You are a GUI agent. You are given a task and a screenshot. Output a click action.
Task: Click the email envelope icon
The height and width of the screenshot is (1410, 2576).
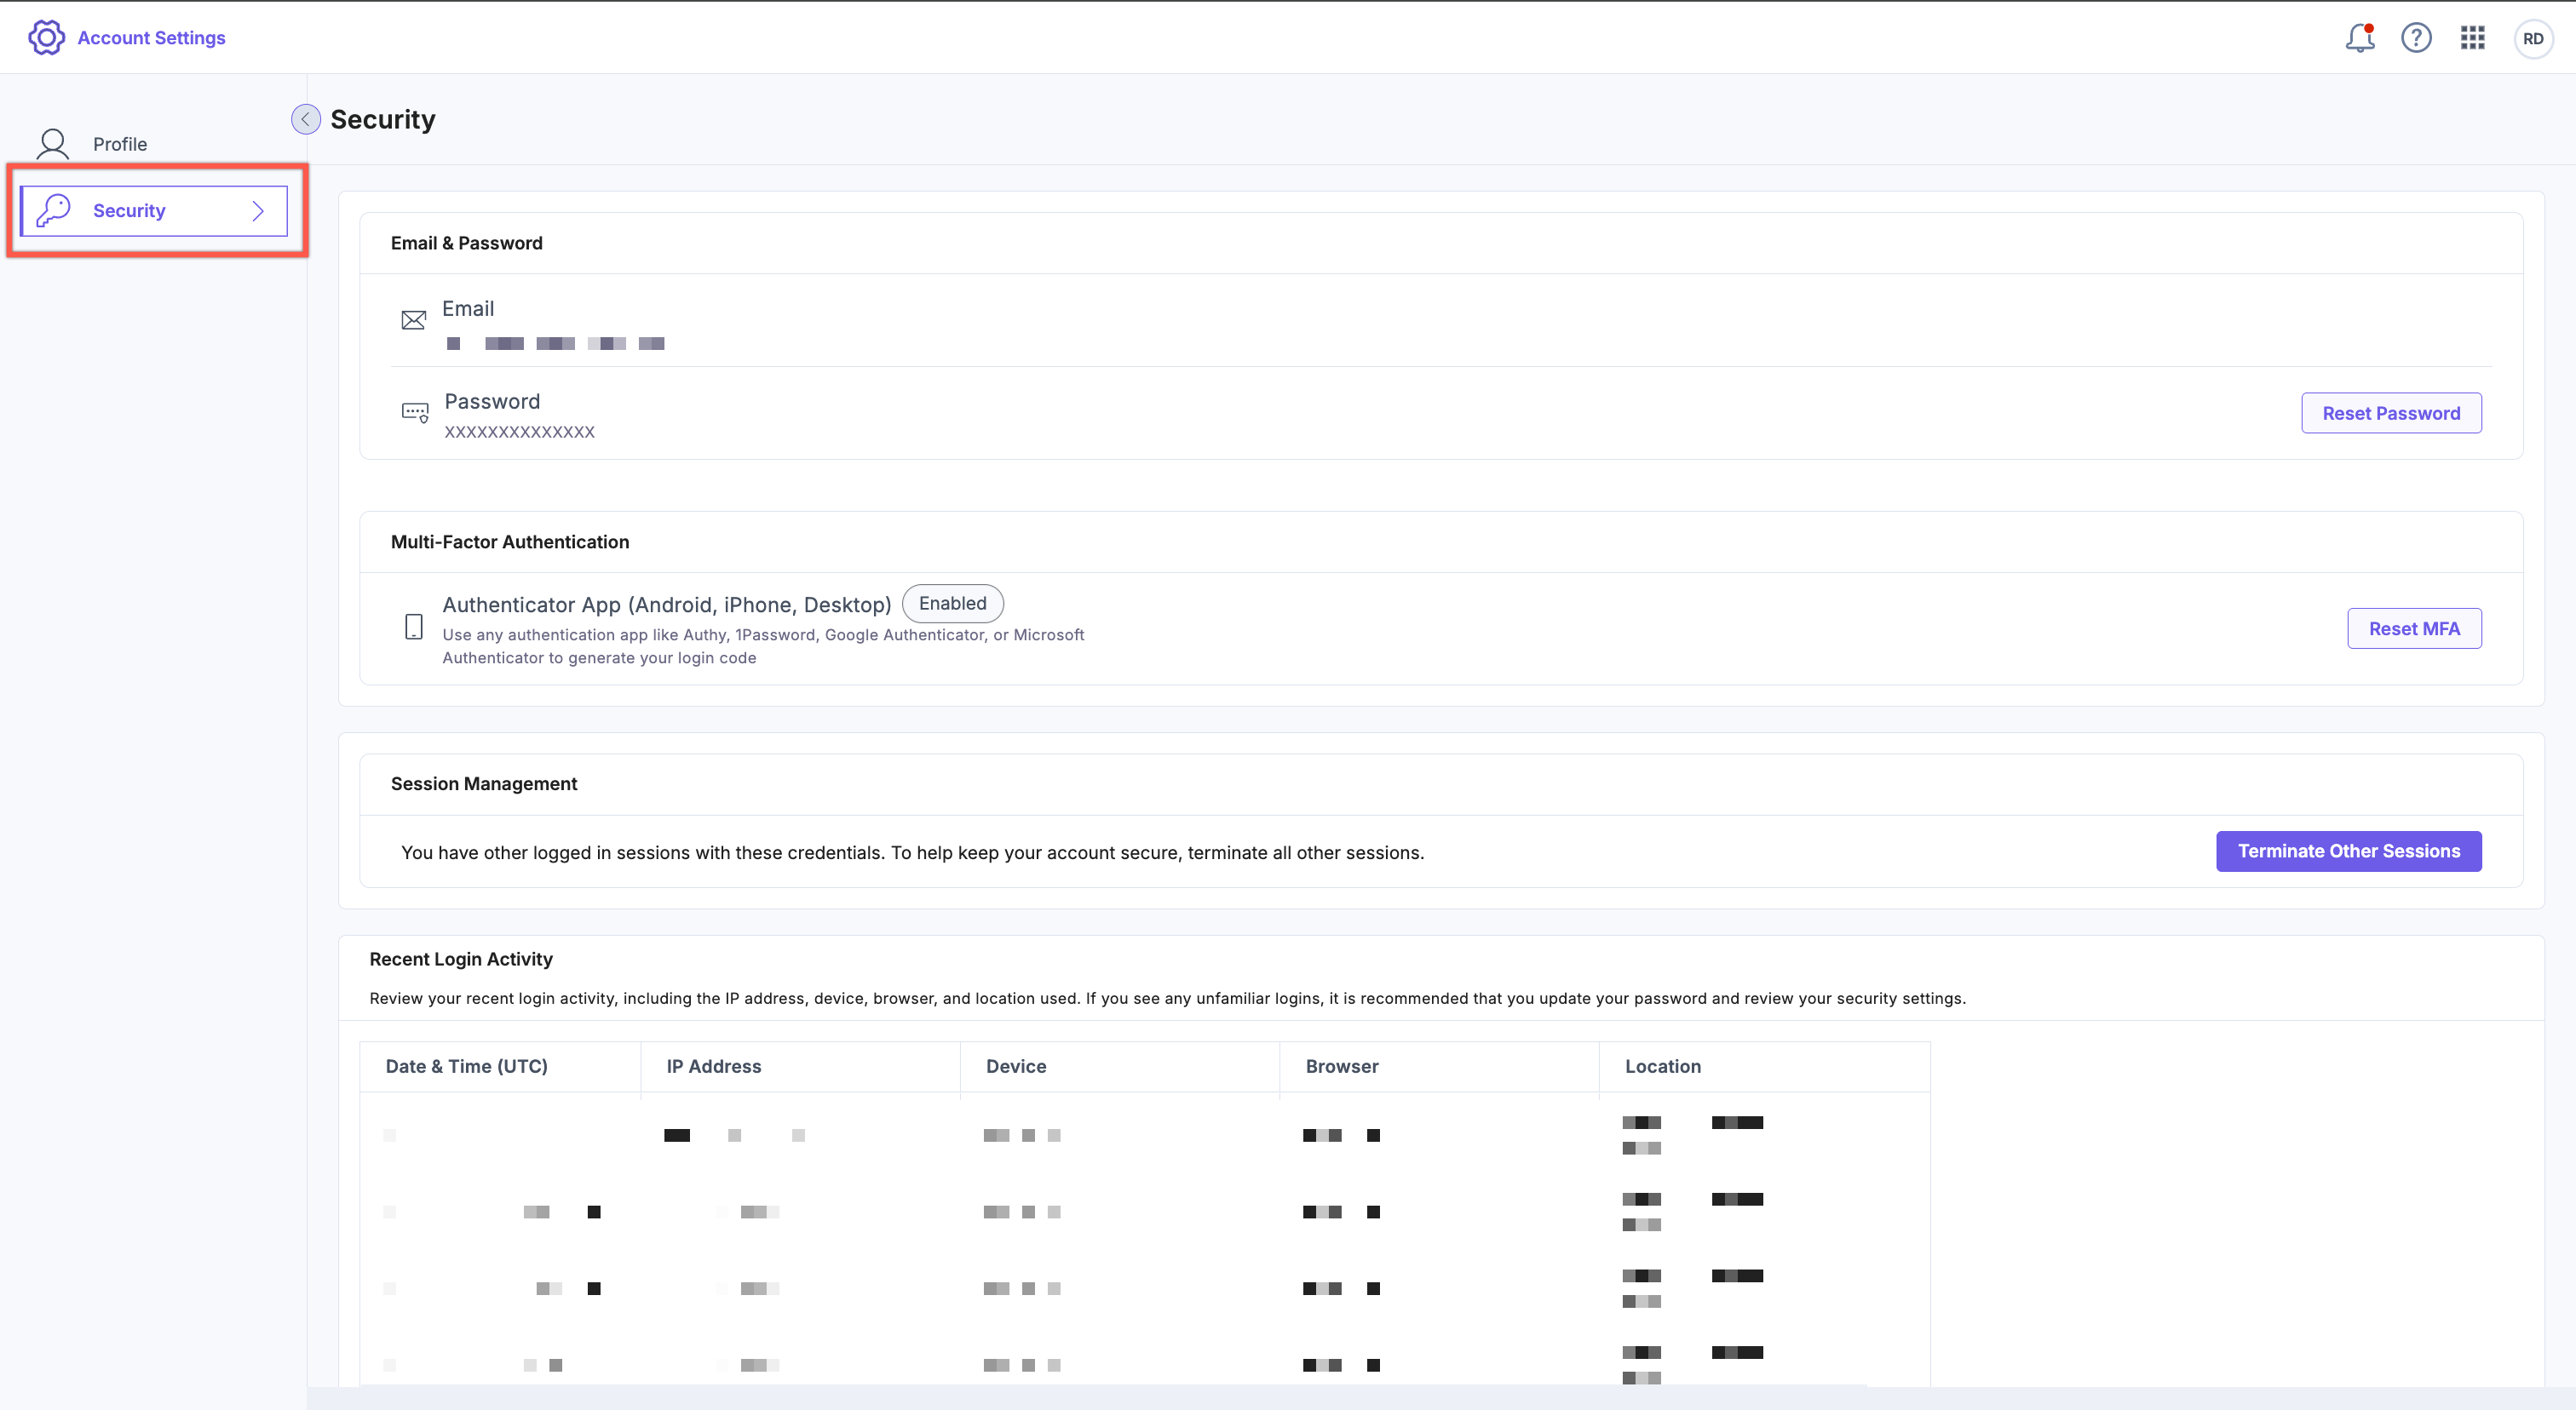coord(413,320)
